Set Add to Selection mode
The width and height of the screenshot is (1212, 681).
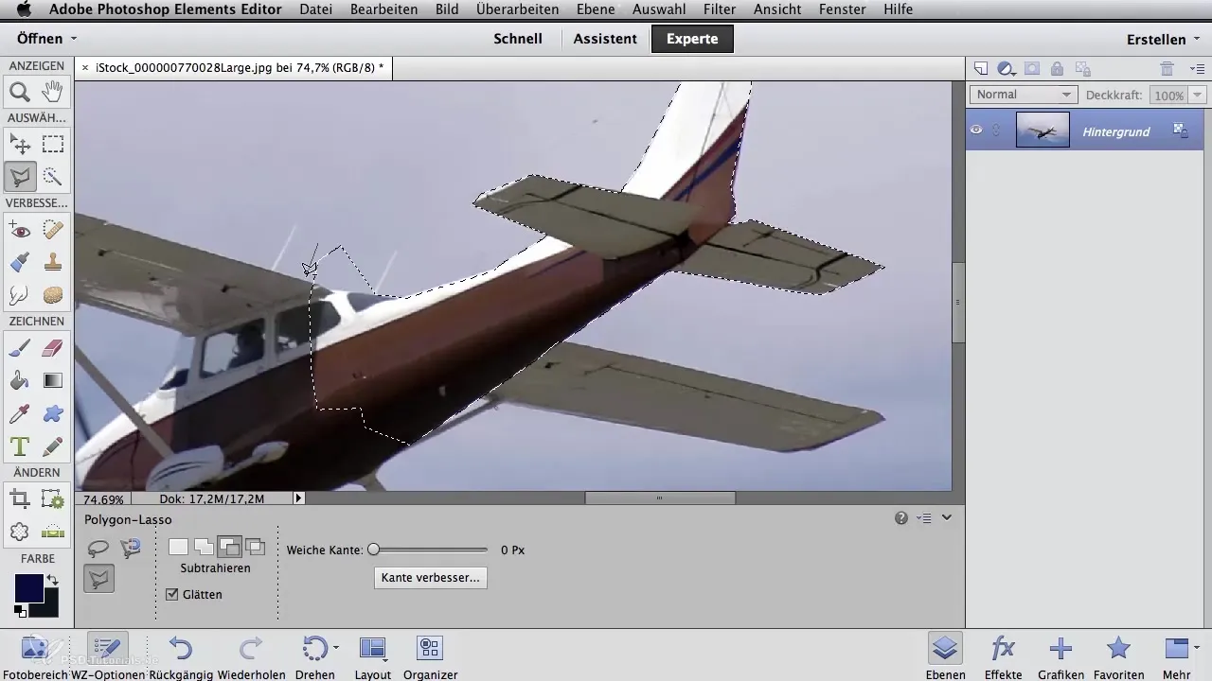[x=204, y=546]
